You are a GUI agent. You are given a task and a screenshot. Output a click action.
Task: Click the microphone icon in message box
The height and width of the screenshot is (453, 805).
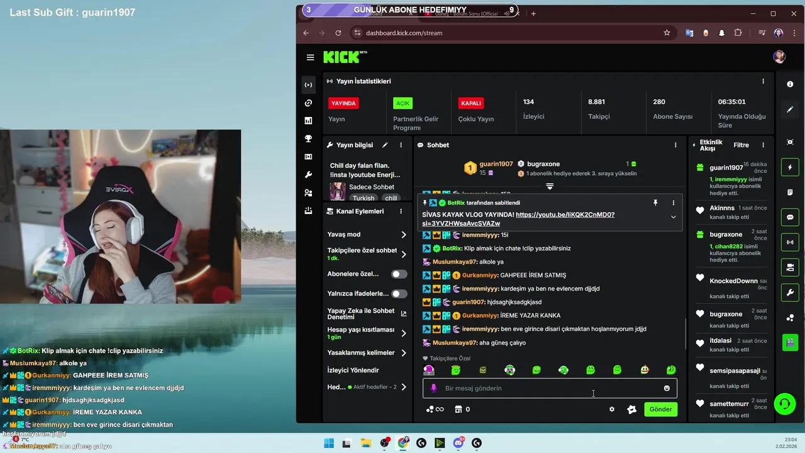[433, 388]
